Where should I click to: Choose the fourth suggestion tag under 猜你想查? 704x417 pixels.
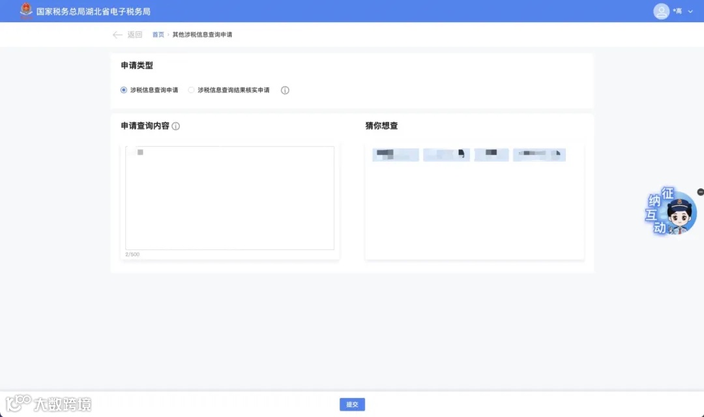(539, 155)
